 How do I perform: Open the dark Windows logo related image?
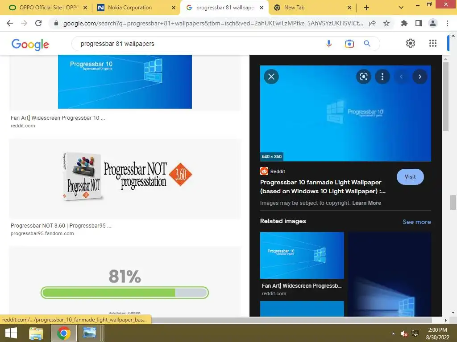click(x=389, y=274)
